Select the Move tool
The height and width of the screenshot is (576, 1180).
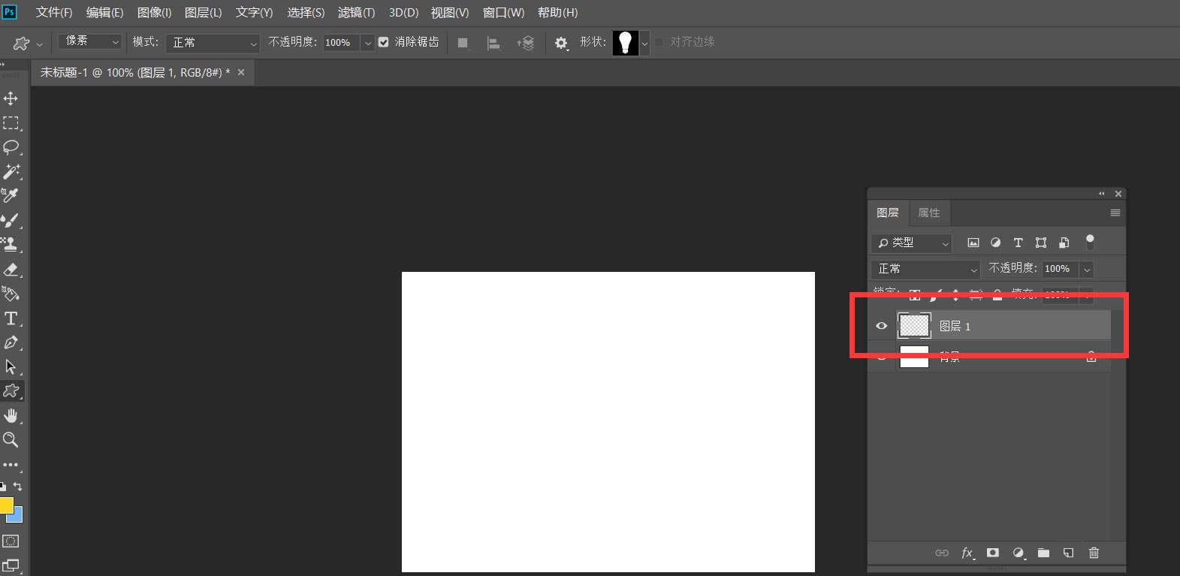pyautogui.click(x=11, y=98)
